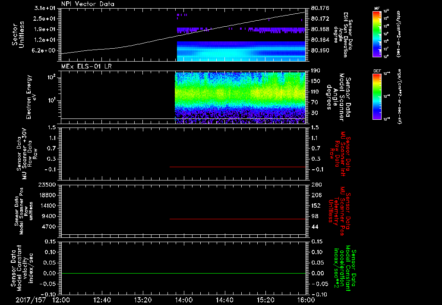Click the 2.5e+01 sector tick label
Image resolution: width=442 pixels, height=305 pixels.
tap(45, 19)
